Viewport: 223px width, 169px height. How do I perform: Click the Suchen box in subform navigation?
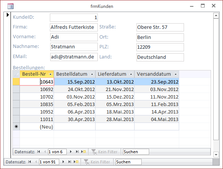[x=136, y=152]
